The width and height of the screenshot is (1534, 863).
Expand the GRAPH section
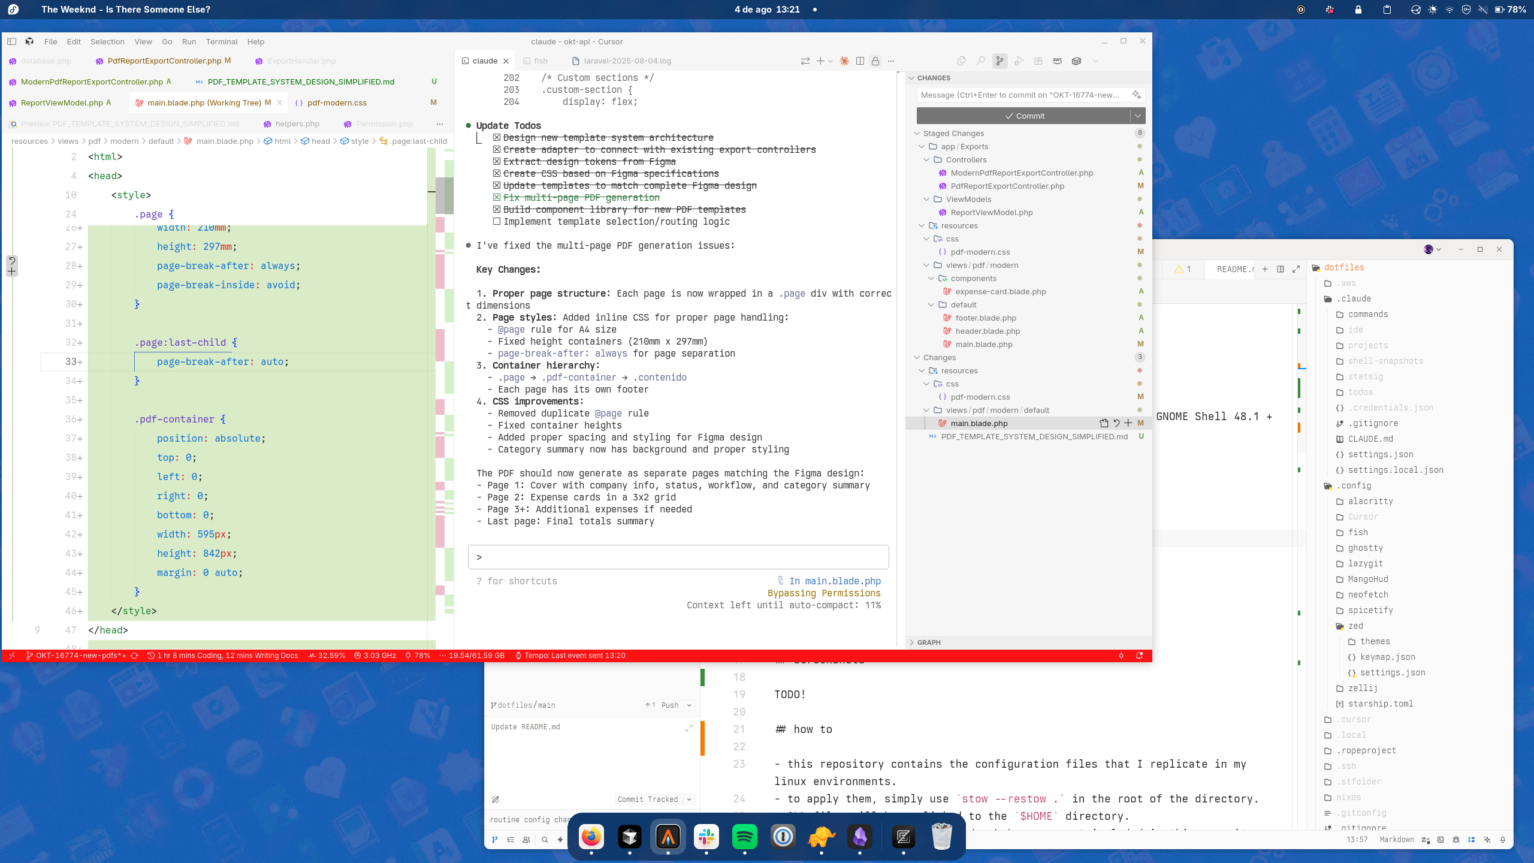(x=913, y=642)
